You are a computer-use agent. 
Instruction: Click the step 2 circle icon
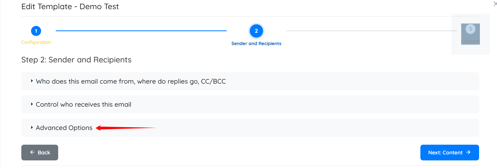(256, 31)
